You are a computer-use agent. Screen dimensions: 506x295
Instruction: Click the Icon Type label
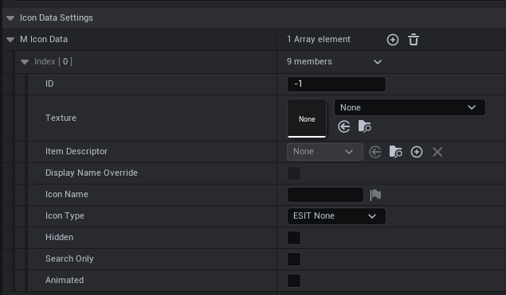(65, 215)
